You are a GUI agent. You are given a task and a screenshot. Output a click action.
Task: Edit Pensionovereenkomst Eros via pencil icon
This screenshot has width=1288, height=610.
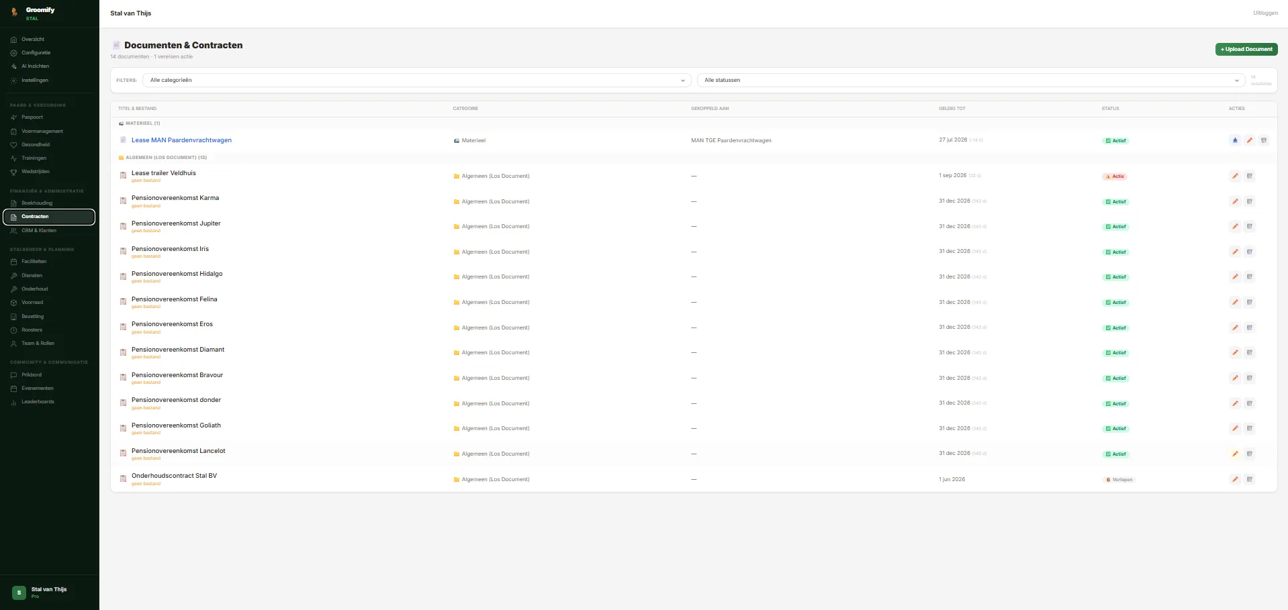pyautogui.click(x=1235, y=327)
